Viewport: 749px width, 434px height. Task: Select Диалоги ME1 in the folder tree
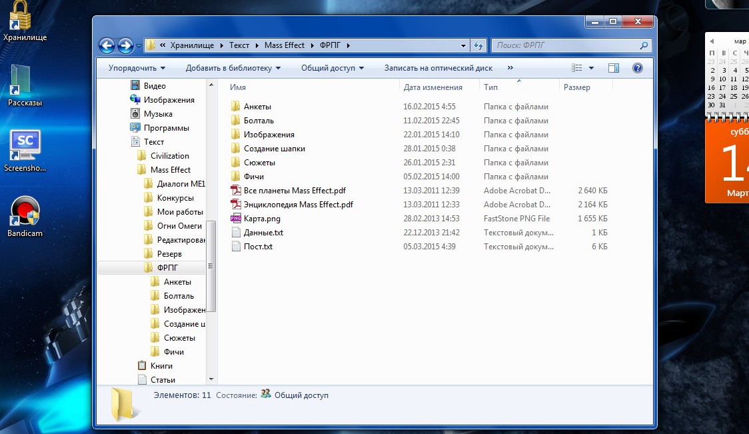pos(181,184)
